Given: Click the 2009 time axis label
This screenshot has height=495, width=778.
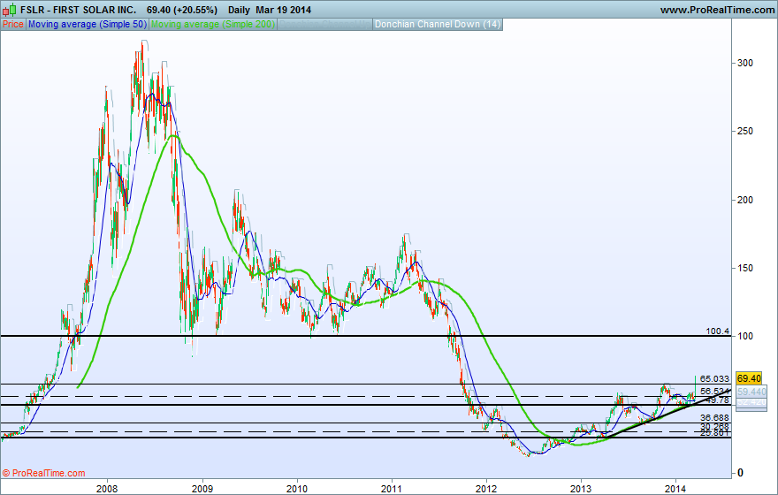Looking at the screenshot, I should (x=202, y=489).
